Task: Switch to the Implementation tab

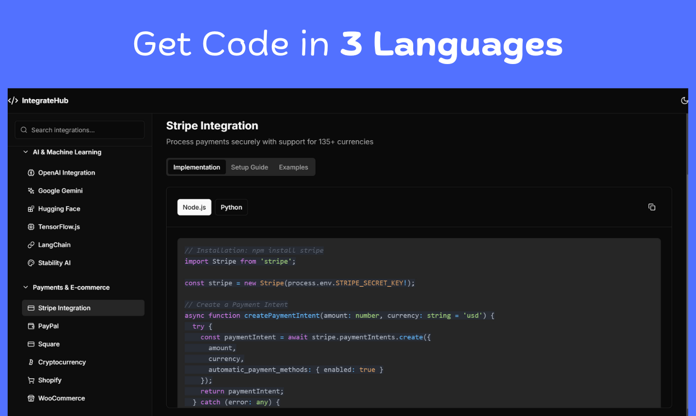Action: pos(197,167)
